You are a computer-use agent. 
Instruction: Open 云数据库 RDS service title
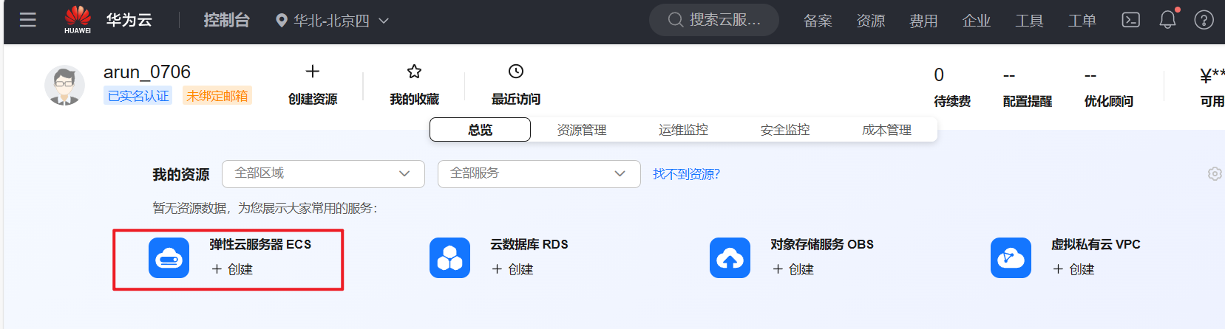click(529, 244)
